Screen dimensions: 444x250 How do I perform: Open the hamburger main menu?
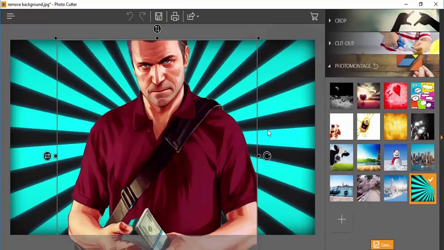pos(10,16)
